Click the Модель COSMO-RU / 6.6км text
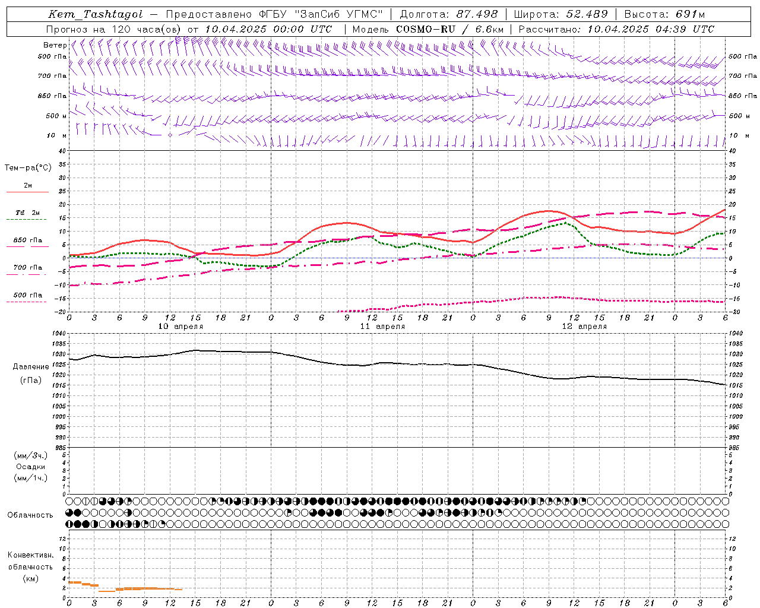 point(427,29)
